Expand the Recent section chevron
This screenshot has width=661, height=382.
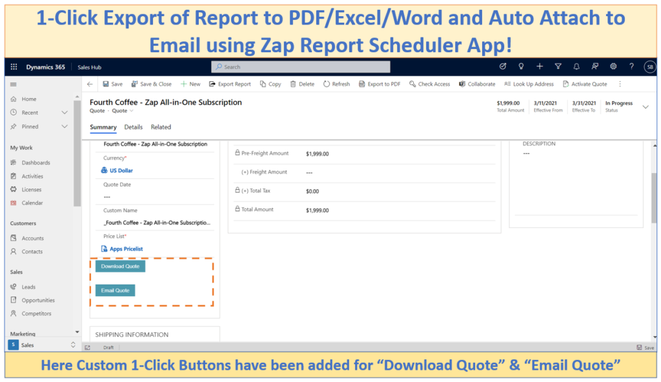(65, 112)
